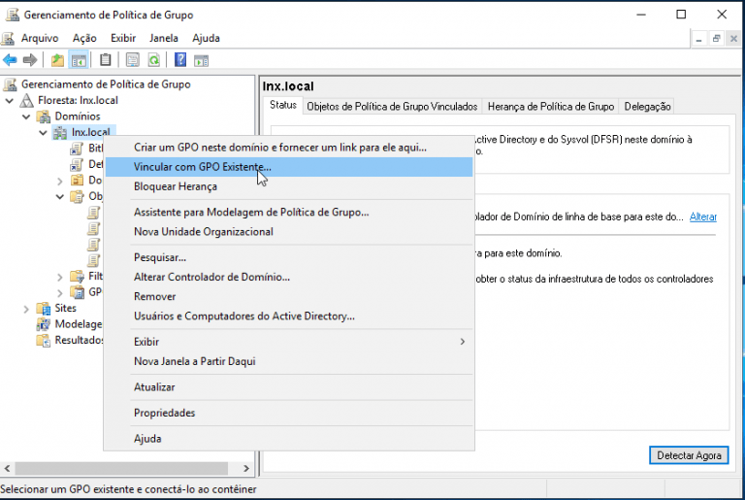The width and height of the screenshot is (745, 500).
Task: Select the Floresta: lnx.local forest icon
Action: point(26,100)
